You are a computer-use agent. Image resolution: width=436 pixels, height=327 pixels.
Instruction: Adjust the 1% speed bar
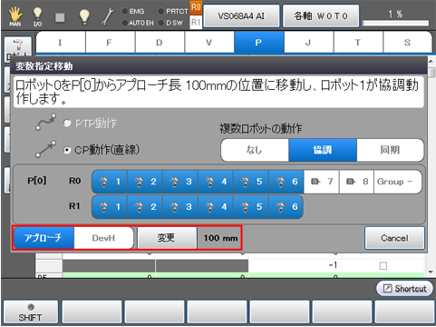(395, 23)
